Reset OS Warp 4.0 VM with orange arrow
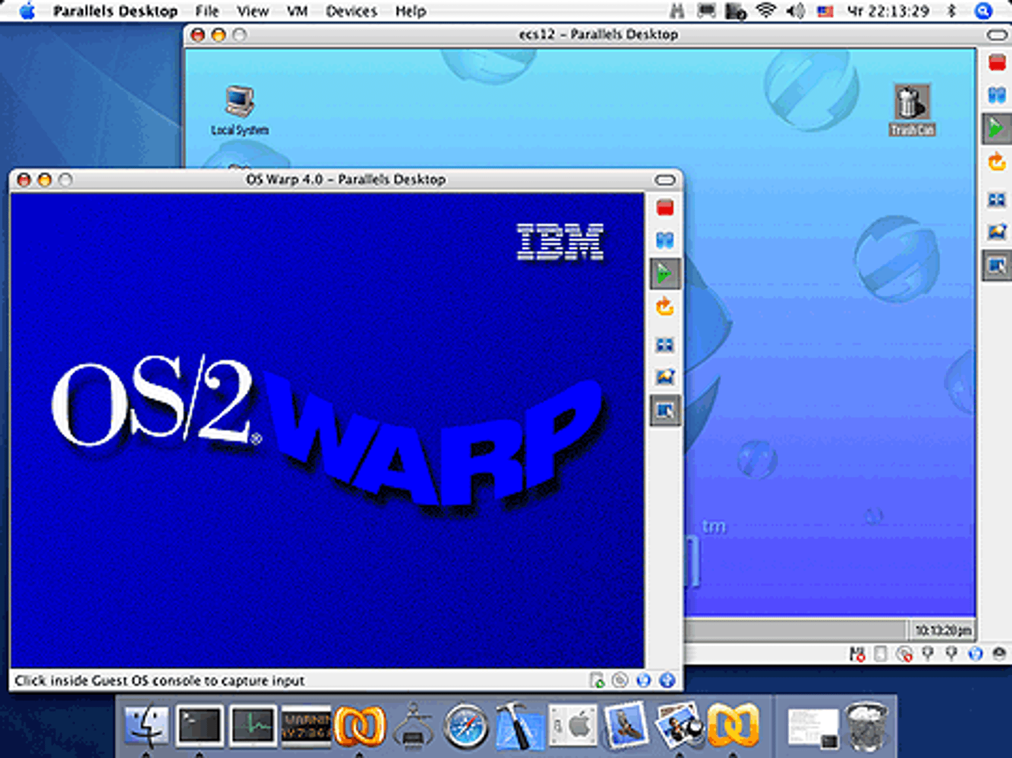This screenshot has height=758, width=1012. pos(665,307)
